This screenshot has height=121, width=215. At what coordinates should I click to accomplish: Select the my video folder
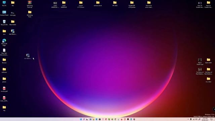tap(208, 80)
